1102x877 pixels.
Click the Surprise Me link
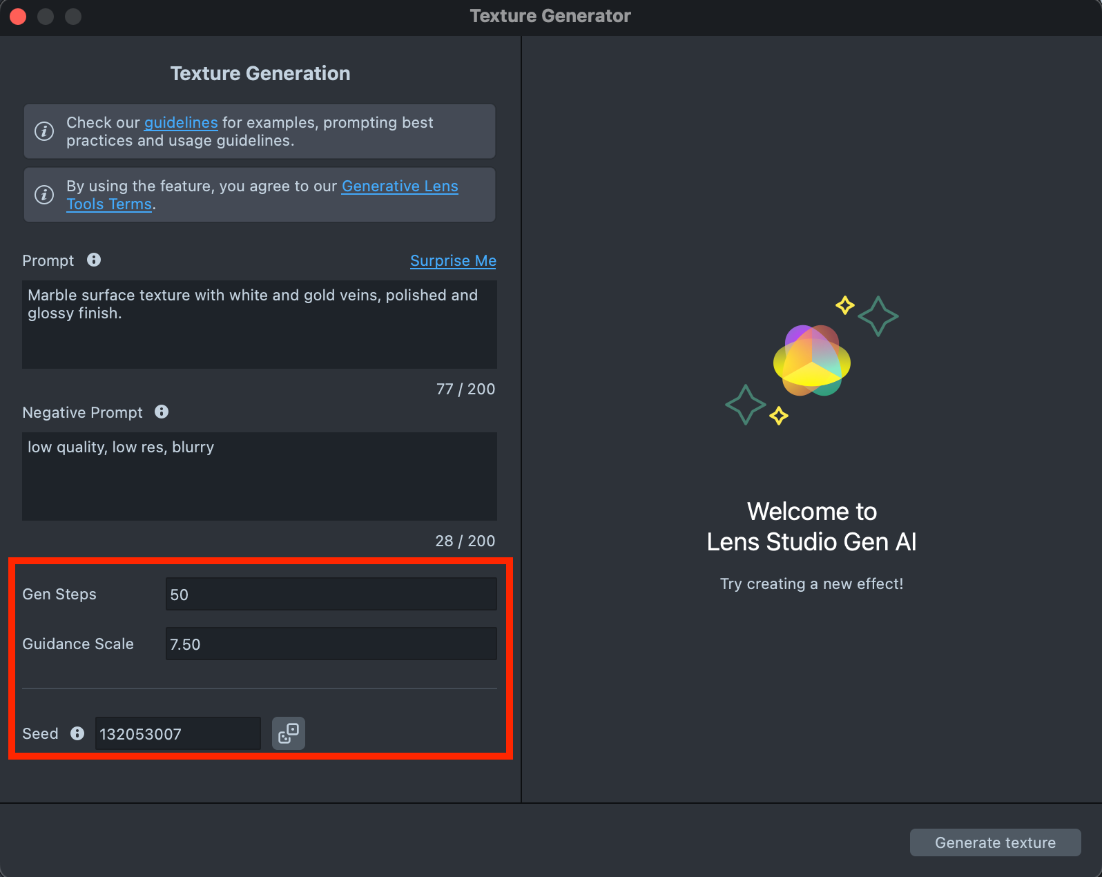[x=453, y=260]
